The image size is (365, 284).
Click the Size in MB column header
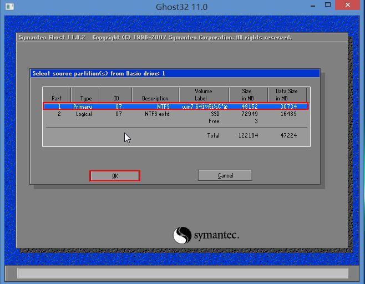[247, 94]
